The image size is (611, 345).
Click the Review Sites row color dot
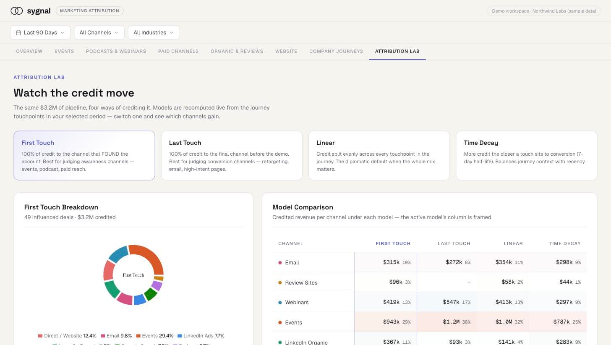(x=280, y=283)
